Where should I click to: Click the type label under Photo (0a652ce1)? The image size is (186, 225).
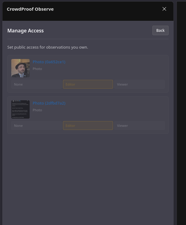tap(37, 69)
